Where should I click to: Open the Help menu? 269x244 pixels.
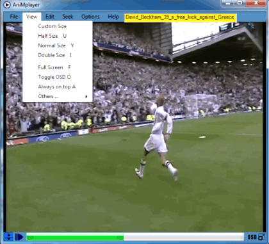pyautogui.click(x=113, y=17)
